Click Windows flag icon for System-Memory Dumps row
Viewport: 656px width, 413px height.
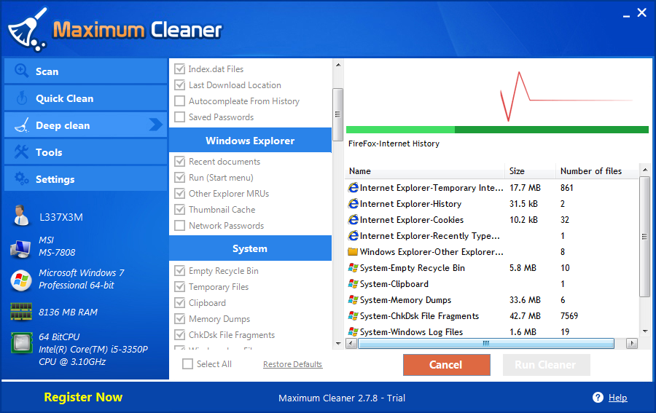(x=353, y=299)
